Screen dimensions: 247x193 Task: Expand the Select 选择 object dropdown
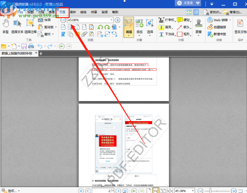pos(150,36)
